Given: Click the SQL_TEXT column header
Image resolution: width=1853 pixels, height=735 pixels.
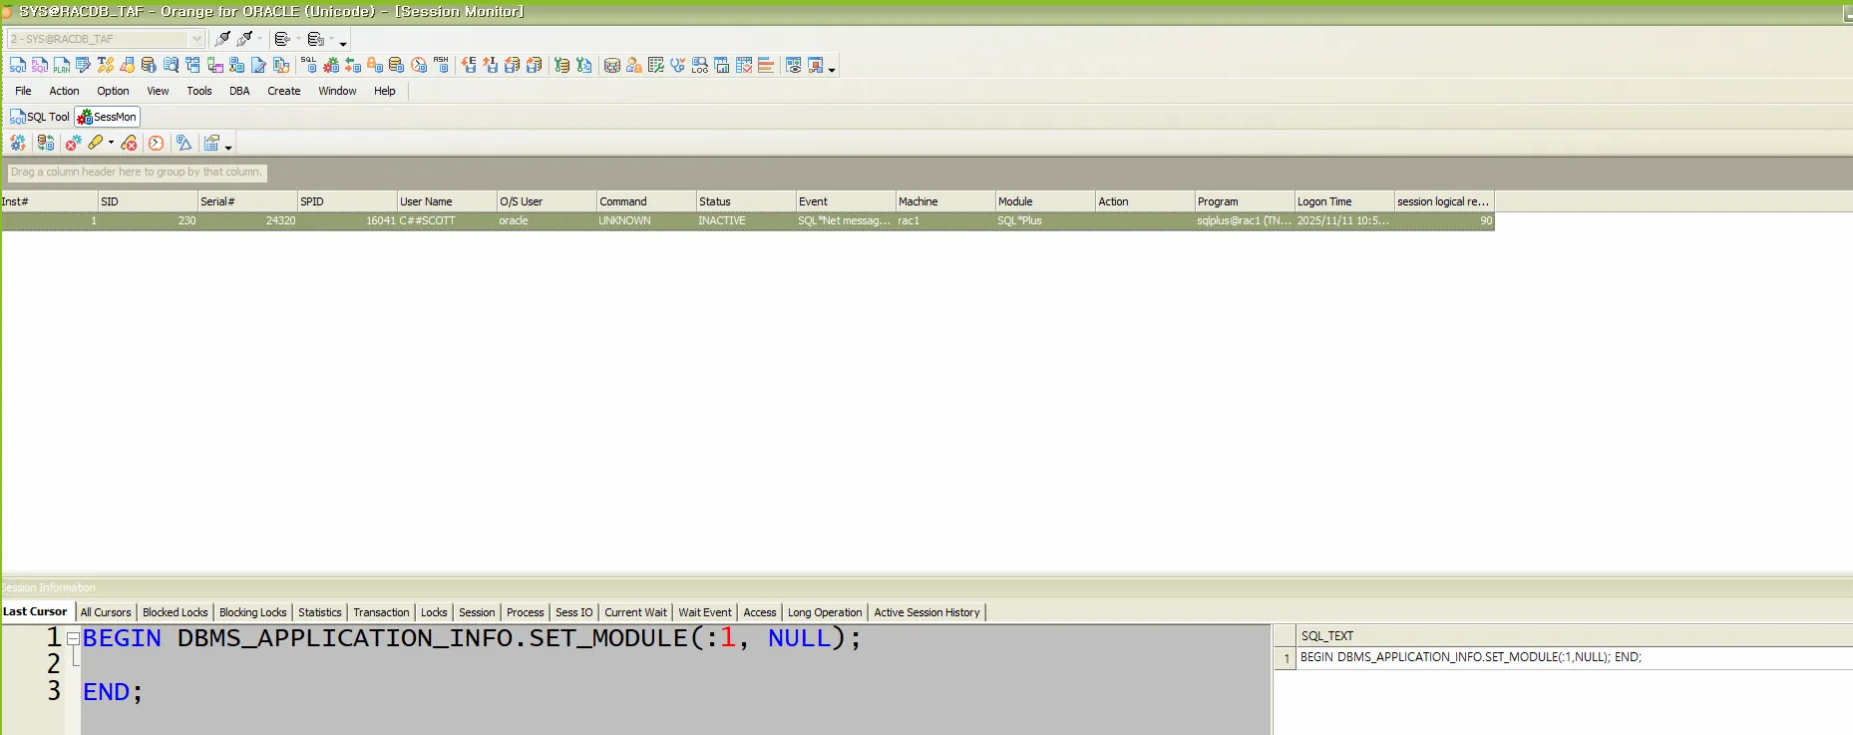Looking at the screenshot, I should pos(1574,635).
